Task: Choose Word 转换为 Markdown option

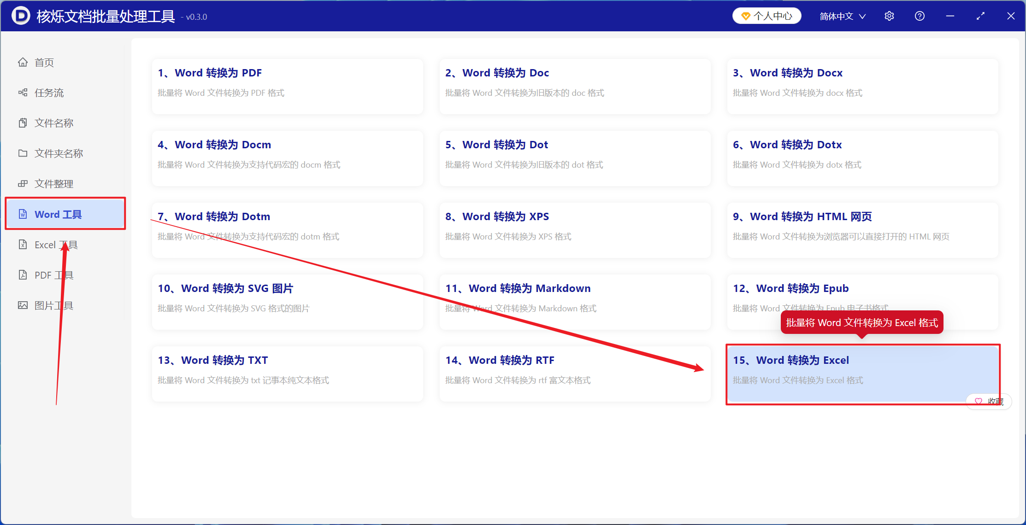Action: pos(575,302)
